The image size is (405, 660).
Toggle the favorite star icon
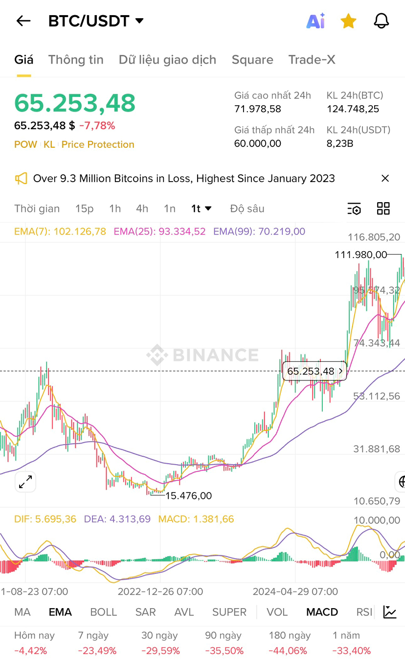click(x=348, y=21)
